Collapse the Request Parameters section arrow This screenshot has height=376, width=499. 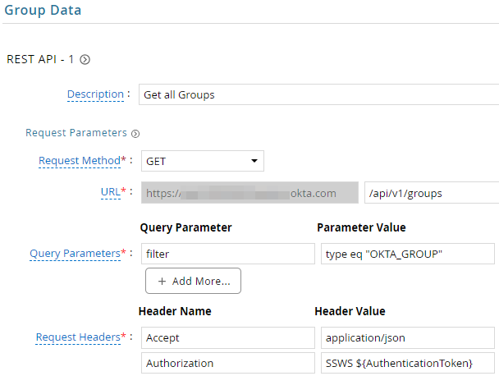point(135,134)
